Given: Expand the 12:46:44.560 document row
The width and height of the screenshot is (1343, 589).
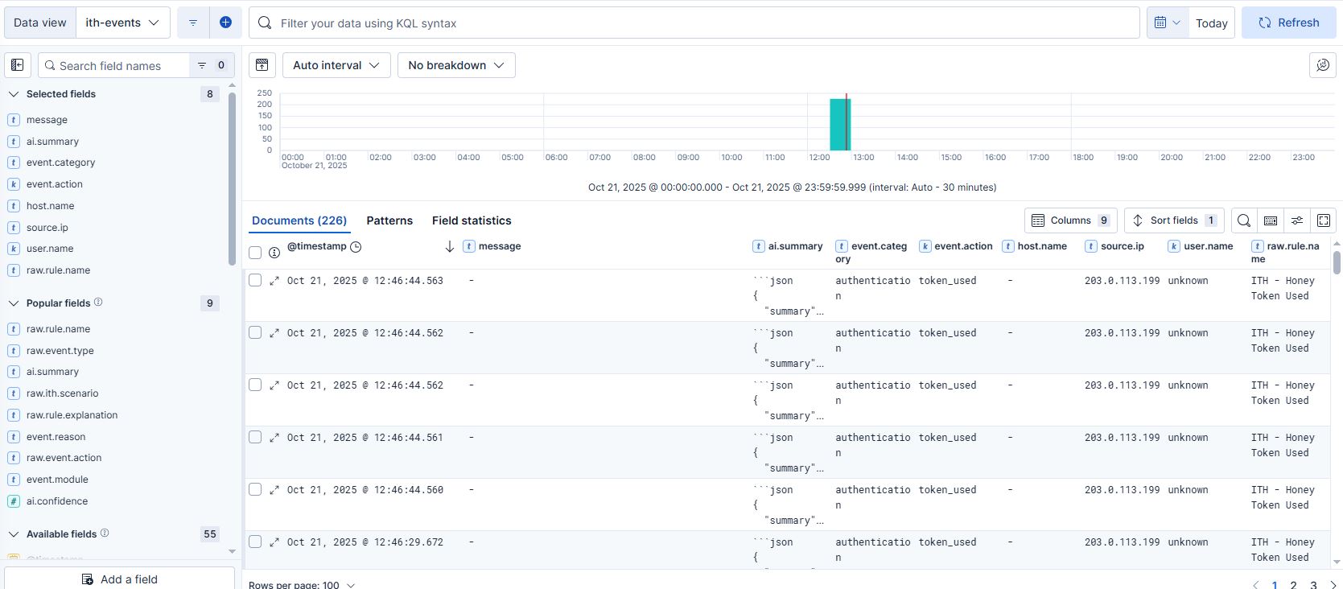Looking at the screenshot, I should click(274, 490).
